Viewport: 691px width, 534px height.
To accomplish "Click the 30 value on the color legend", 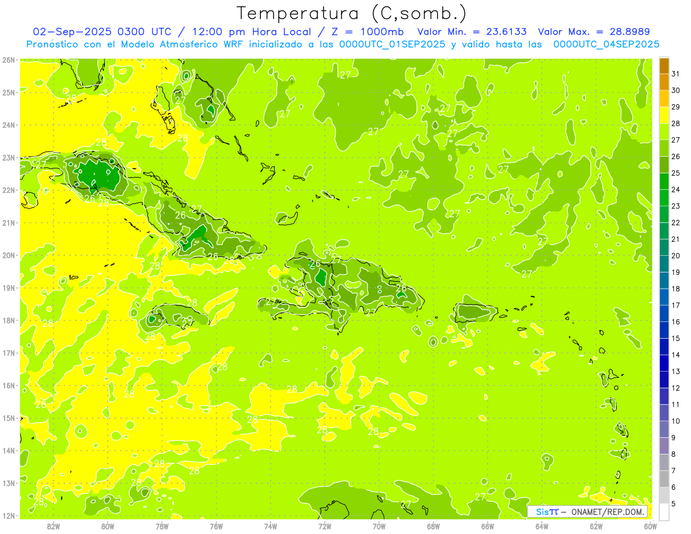I will [x=676, y=90].
